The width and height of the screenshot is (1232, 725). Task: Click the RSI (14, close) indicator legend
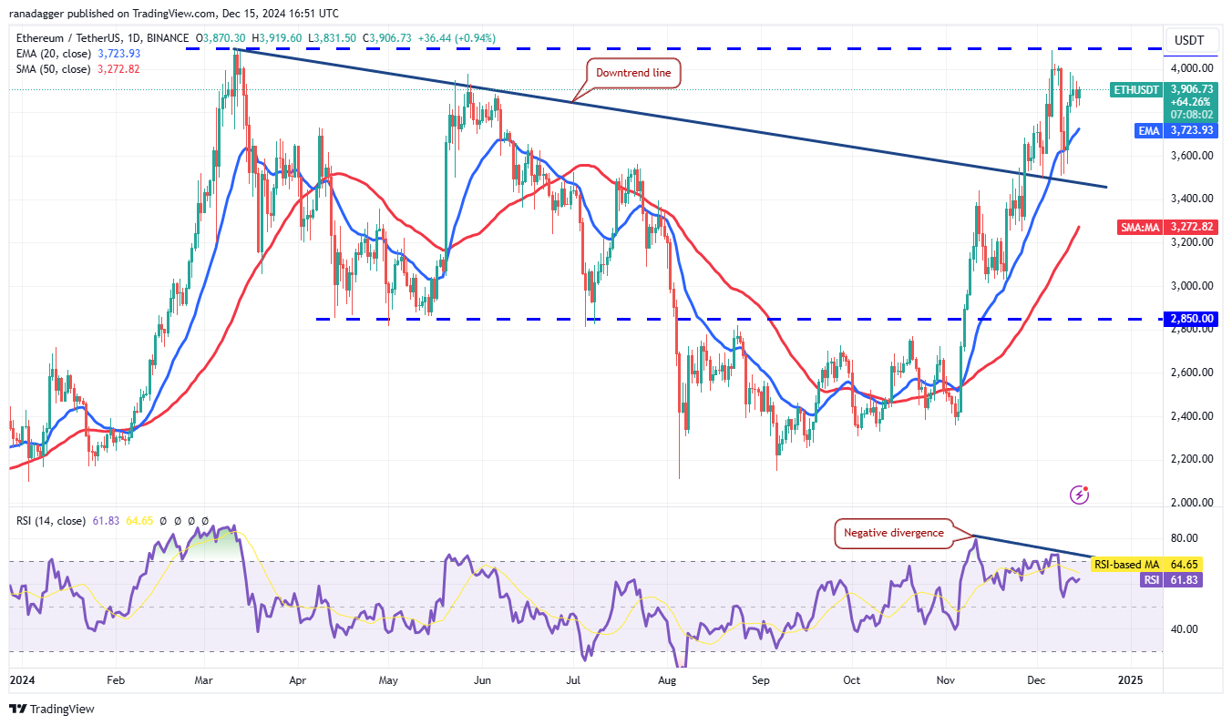click(49, 521)
